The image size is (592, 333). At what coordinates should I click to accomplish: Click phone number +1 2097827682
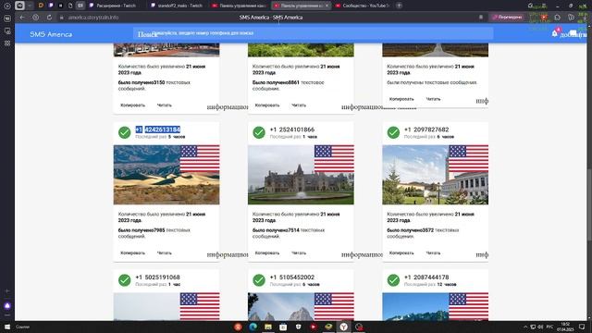[x=426, y=129]
